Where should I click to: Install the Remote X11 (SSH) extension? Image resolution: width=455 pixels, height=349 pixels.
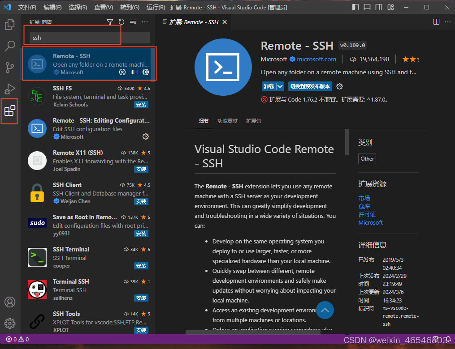coord(141,169)
